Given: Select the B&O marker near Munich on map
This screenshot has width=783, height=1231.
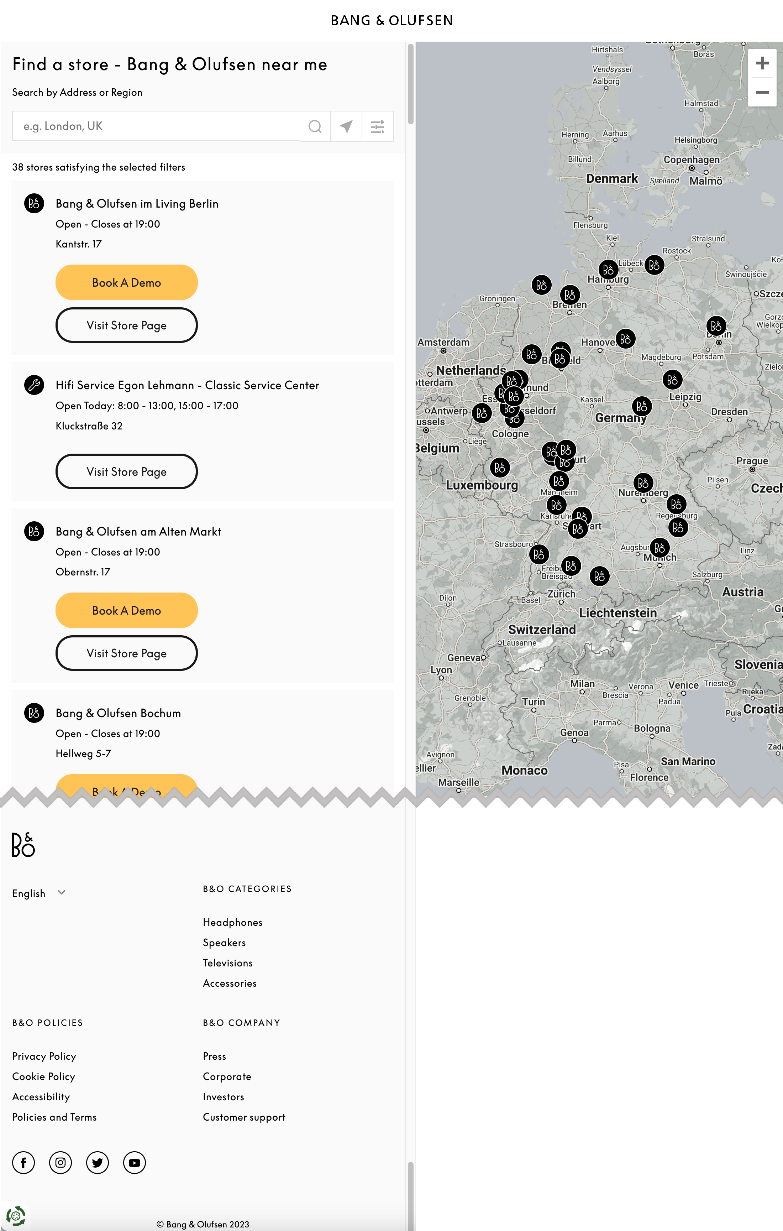Looking at the screenshot, I should click(660, 548).
